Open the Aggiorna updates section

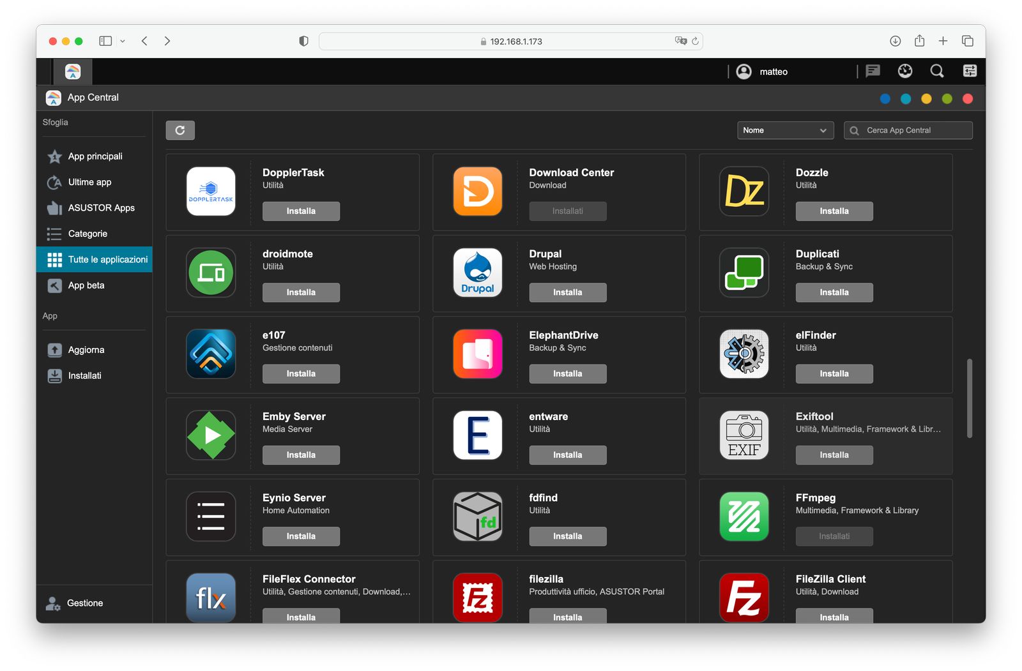[x=95, y=350]
